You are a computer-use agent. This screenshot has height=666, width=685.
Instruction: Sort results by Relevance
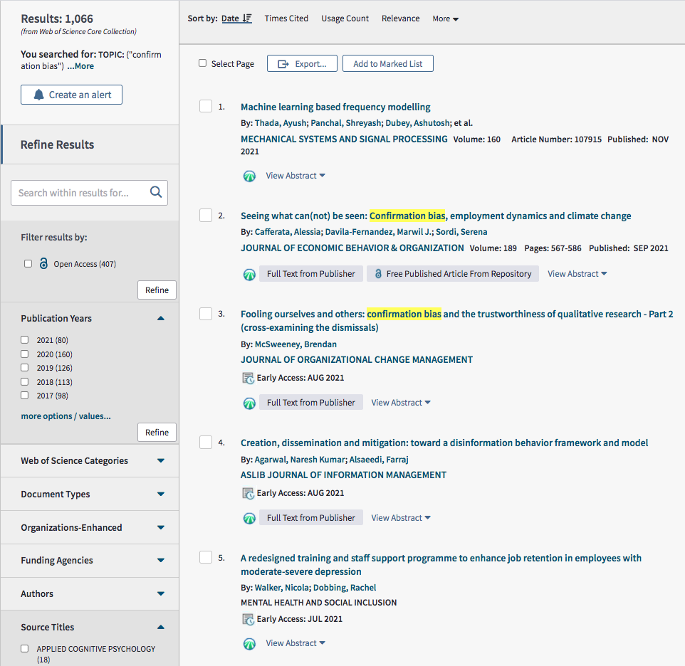point(400,18)
